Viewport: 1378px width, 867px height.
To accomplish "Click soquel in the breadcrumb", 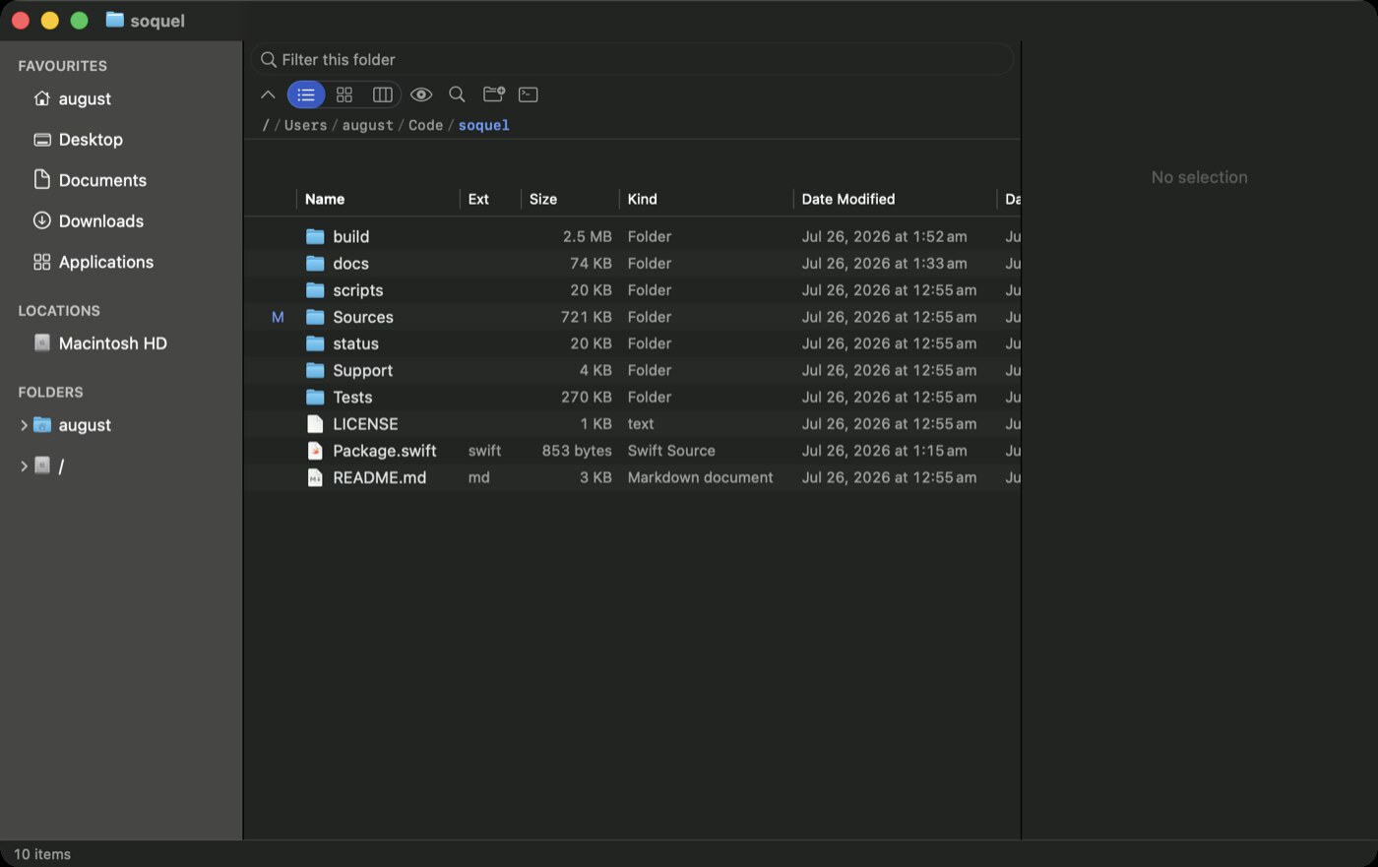I will [x=483, y=125].
